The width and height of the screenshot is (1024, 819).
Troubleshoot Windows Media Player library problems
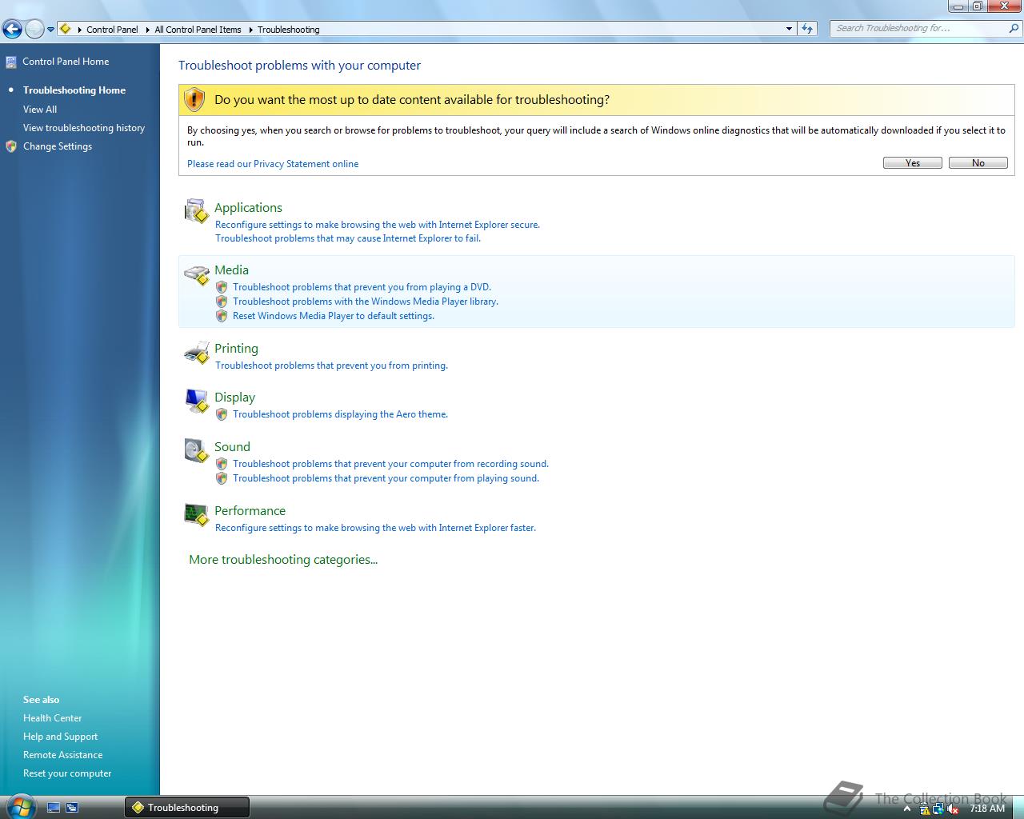tap(366, 302)
